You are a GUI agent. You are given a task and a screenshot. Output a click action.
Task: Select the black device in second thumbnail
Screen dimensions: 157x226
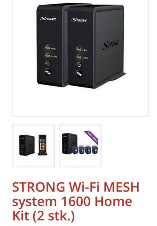click(x=70, y=143)
